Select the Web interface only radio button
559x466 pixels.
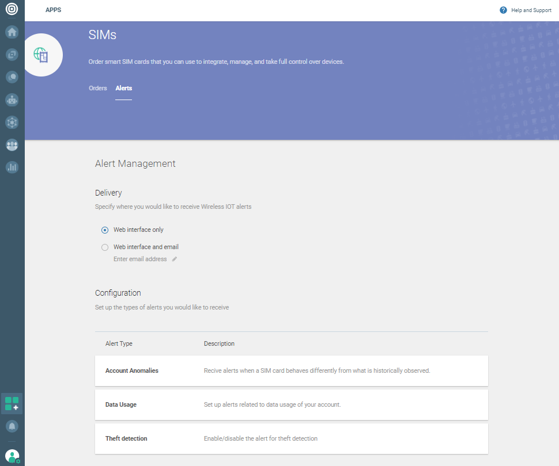coord(105,230)
